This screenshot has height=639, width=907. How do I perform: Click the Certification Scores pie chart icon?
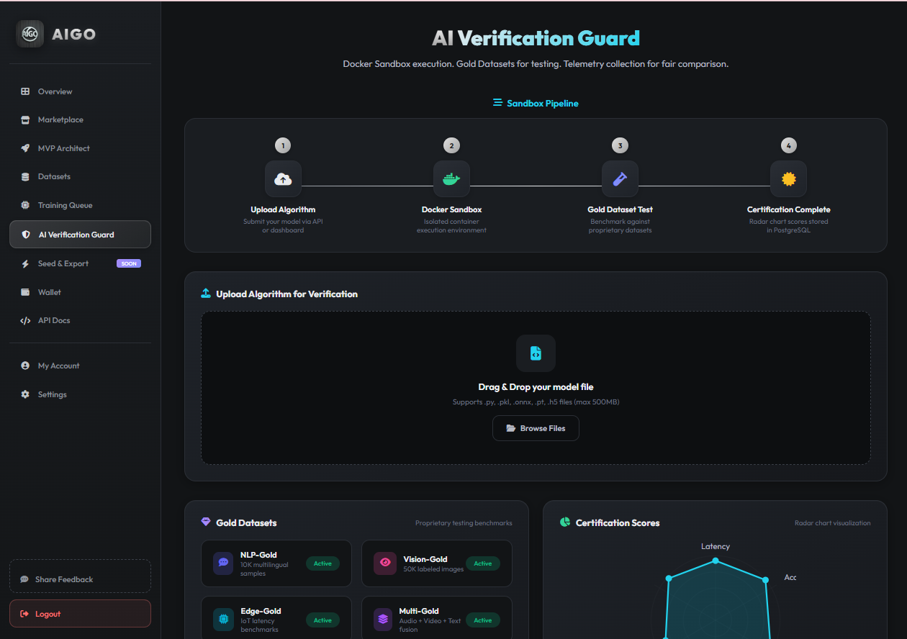point(565,522)
